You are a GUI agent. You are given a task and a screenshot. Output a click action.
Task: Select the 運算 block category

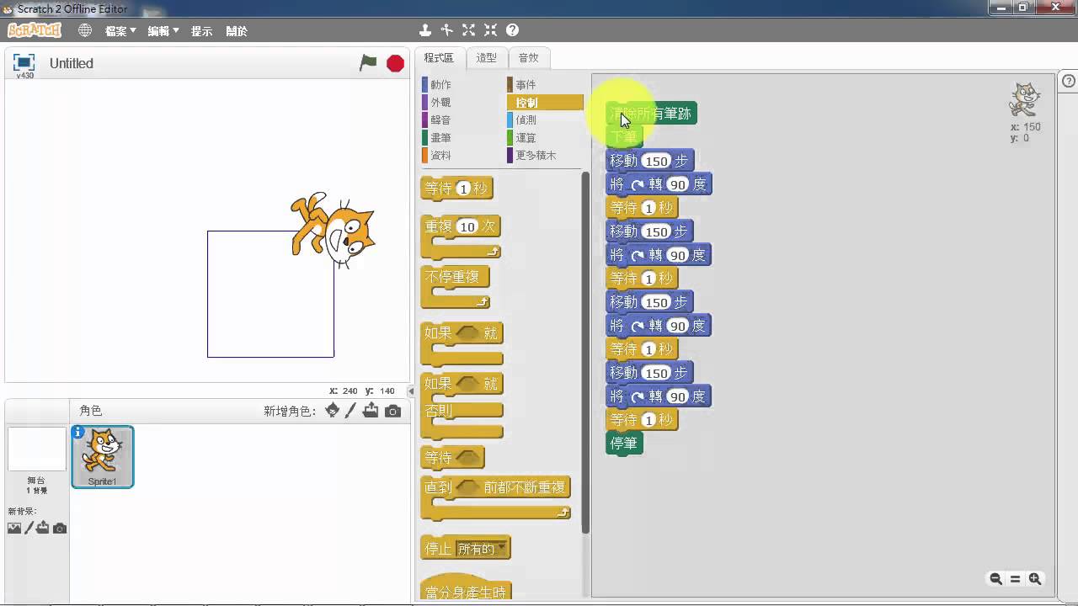click(x=545, y=138)
